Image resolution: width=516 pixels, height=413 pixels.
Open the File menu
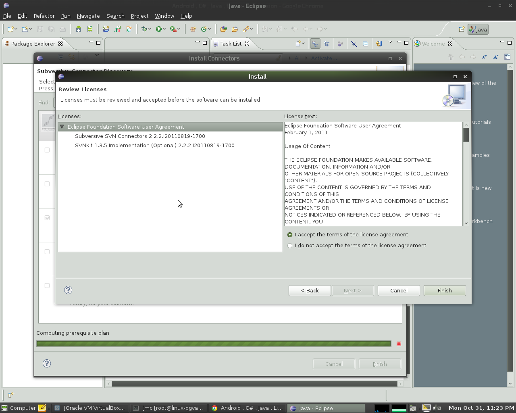click(x=7, y=16)
